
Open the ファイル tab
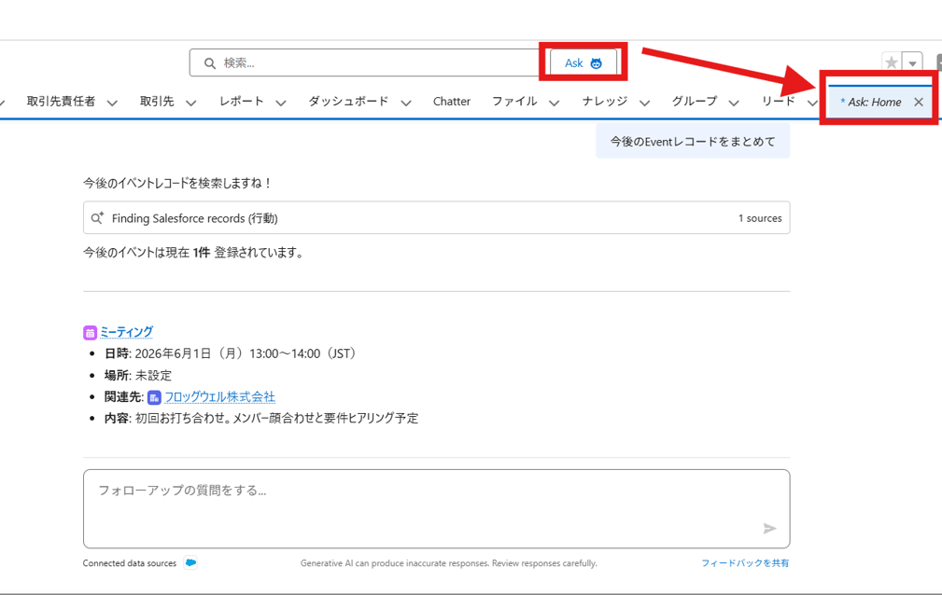[514, 102]
